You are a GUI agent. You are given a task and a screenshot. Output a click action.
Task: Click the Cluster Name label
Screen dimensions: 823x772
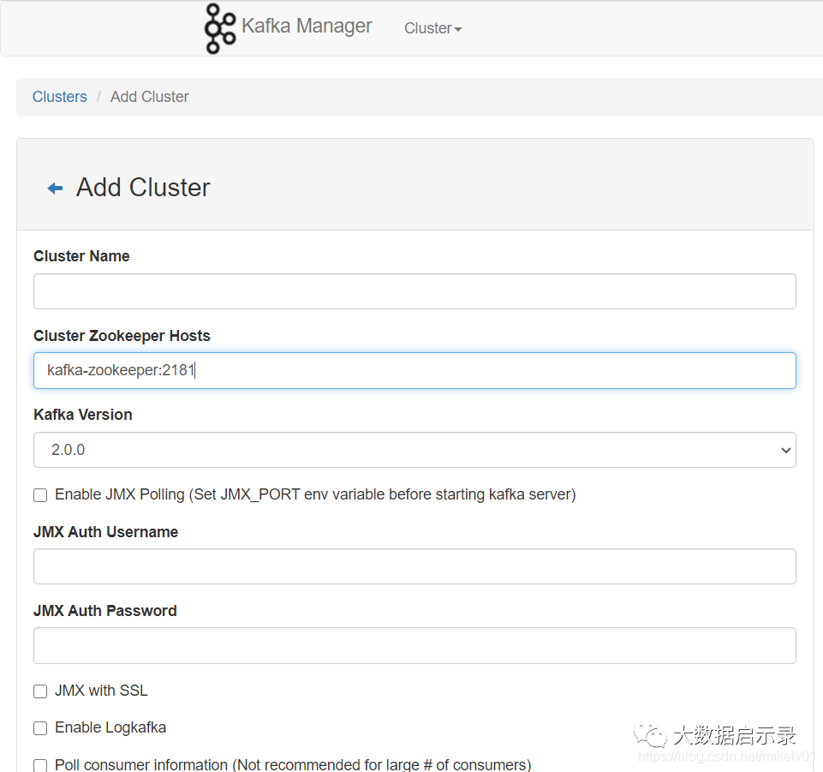(81, 256)
